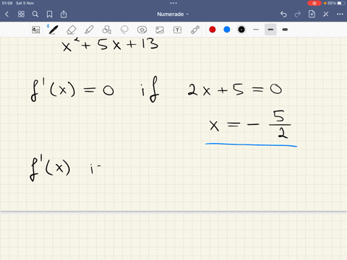This screenshot has width=347, height=260.
Task: Select the Image insert tool
Action: click(x=160, y=30)
